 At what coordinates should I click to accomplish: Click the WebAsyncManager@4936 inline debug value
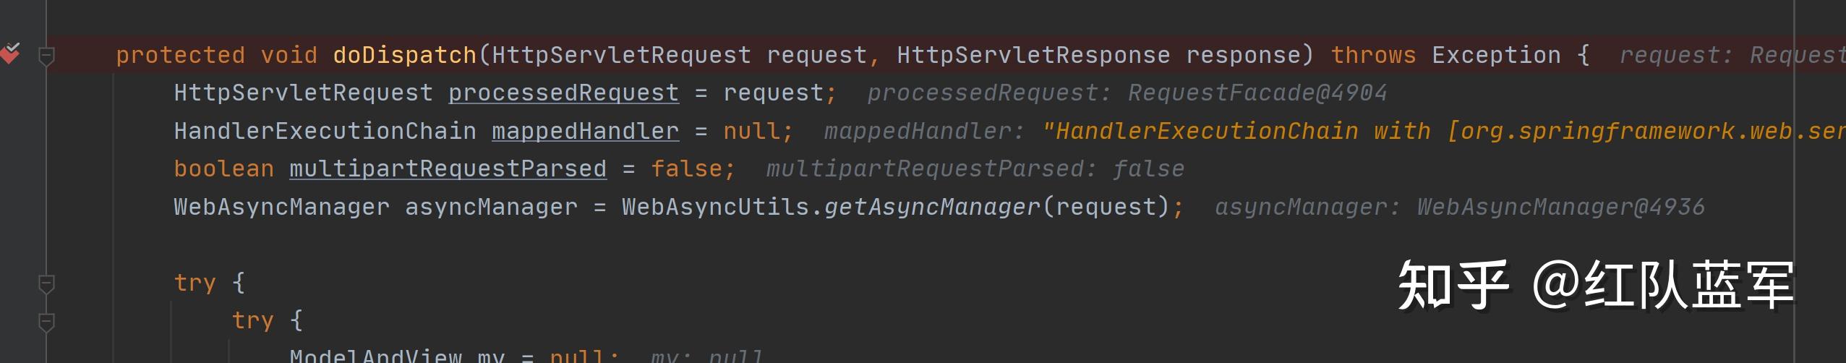(1561, 207)
